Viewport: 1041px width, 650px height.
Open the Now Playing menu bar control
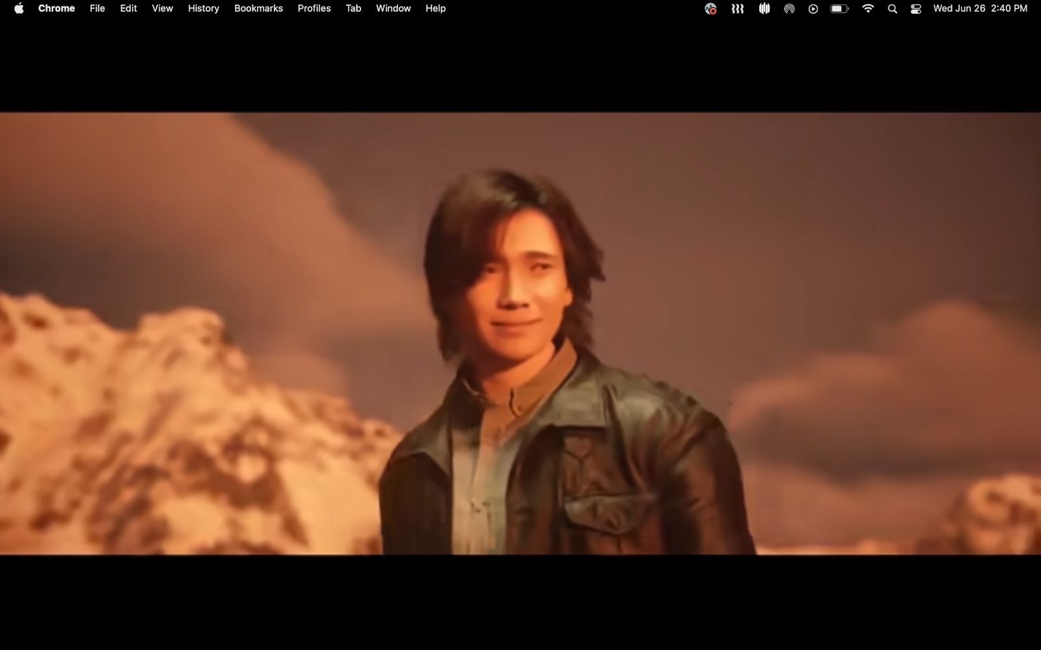click(813, 8)
